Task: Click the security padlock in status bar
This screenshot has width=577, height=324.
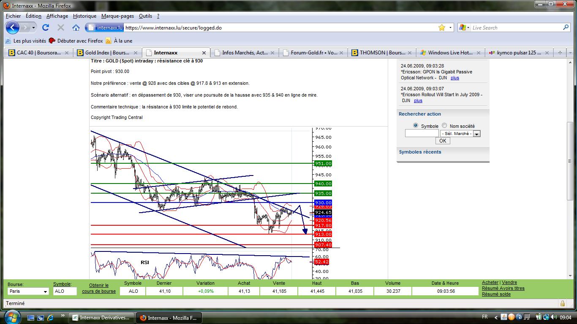Action: 562,303
